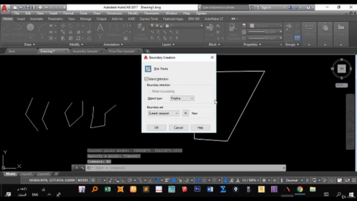Viewport: 357px width, 201px height.
Task: Expand the Properties panel
Action: pyautogui.click(x=252, y=45)
